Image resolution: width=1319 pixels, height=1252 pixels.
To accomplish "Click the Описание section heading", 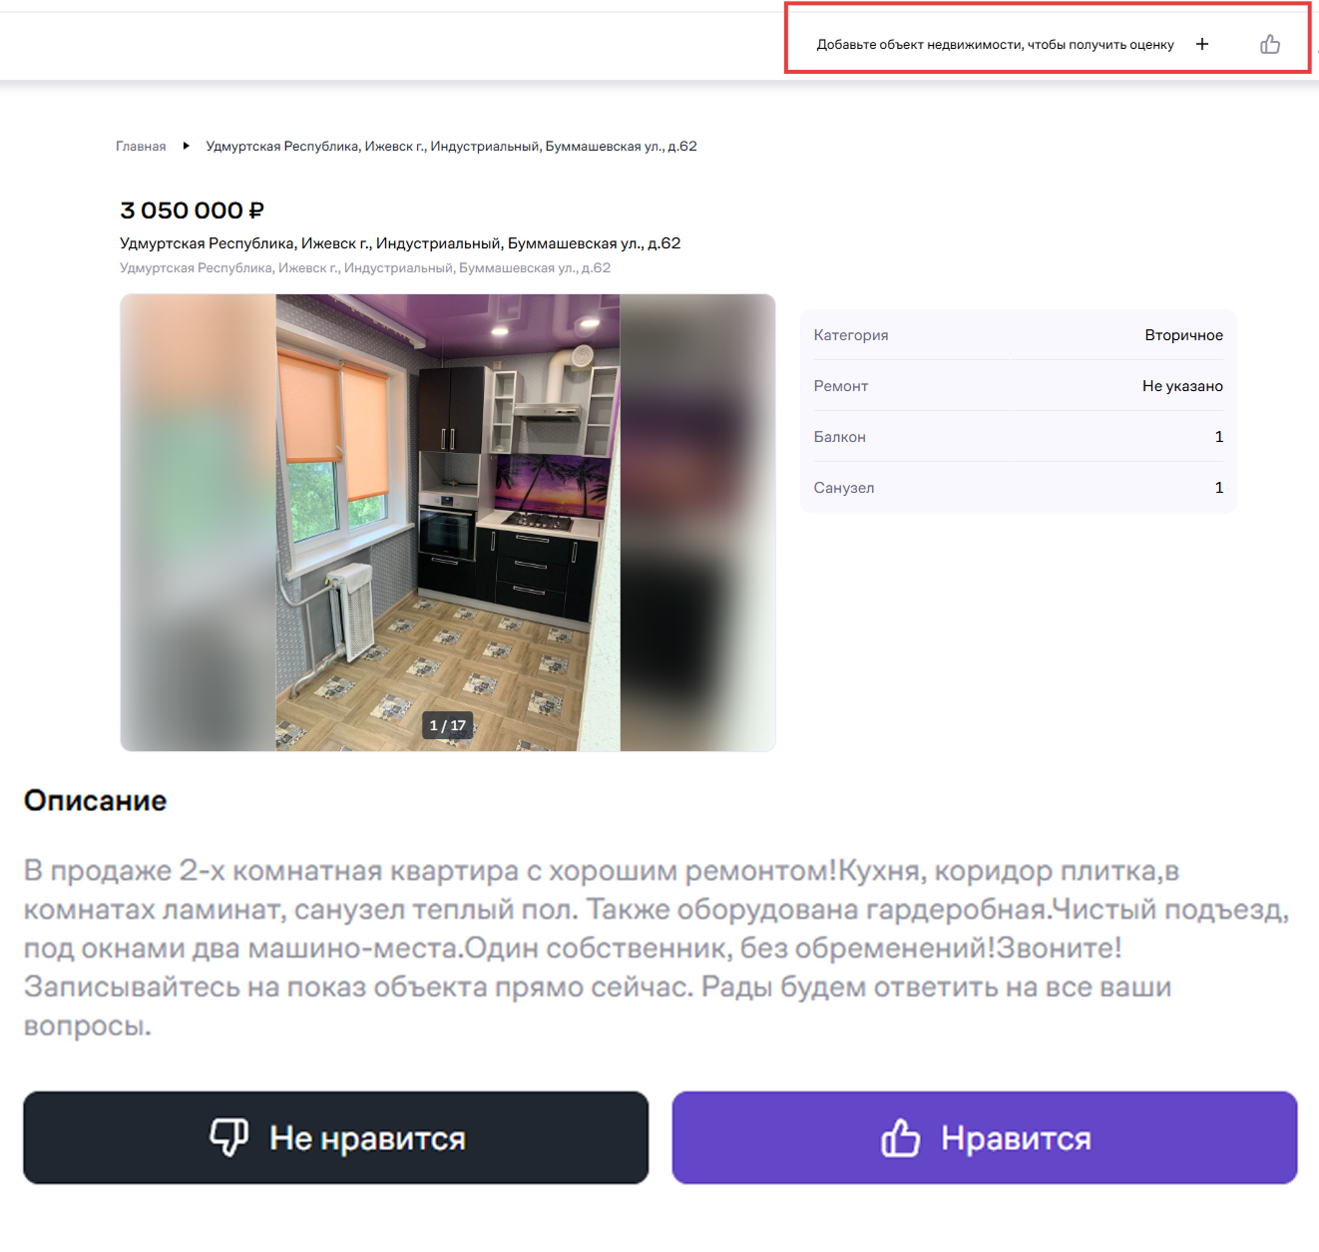I will coord(96,801).
